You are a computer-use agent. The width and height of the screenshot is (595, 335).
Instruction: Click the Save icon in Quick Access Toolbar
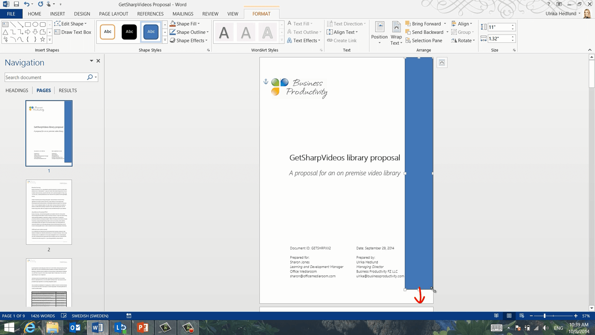(x=16, y=4)
